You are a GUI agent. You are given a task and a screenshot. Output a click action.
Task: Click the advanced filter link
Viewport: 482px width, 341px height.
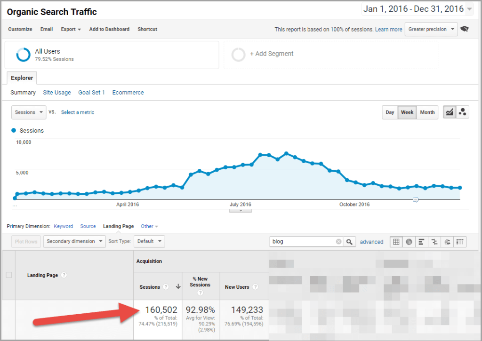(371, 242)
